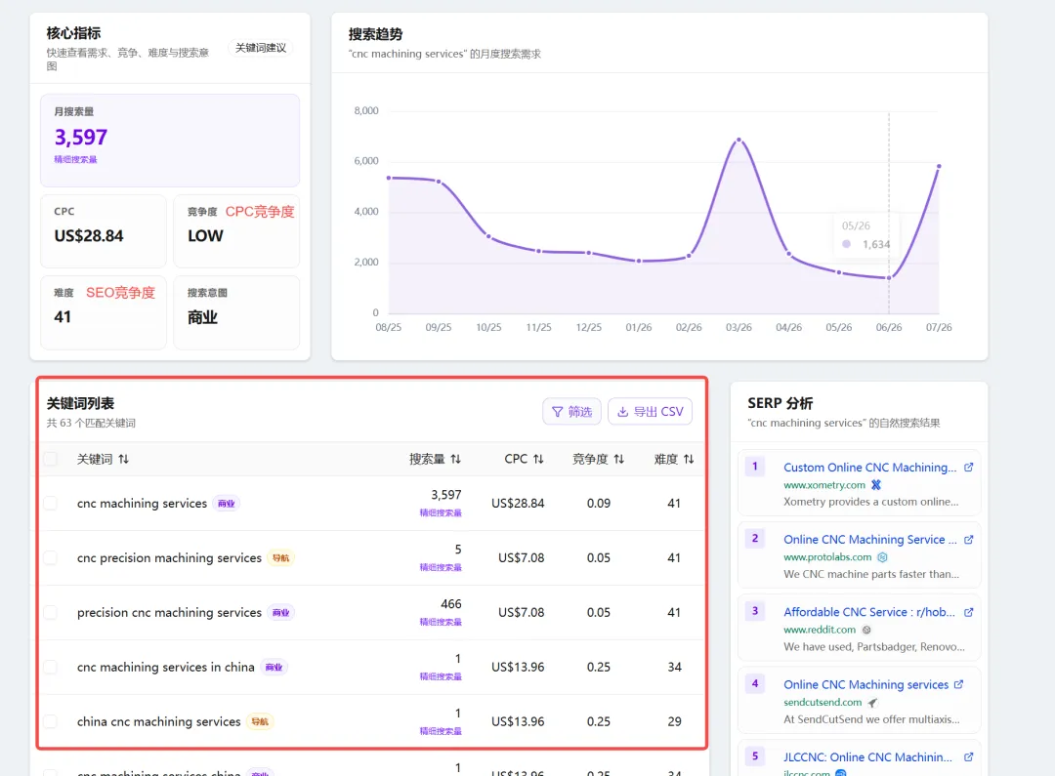The image size is (1055, 776).
Task: Open external link icon for Reddit result
Action: tap(968, 612)
